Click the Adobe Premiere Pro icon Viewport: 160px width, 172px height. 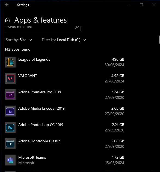click(10, 95)
